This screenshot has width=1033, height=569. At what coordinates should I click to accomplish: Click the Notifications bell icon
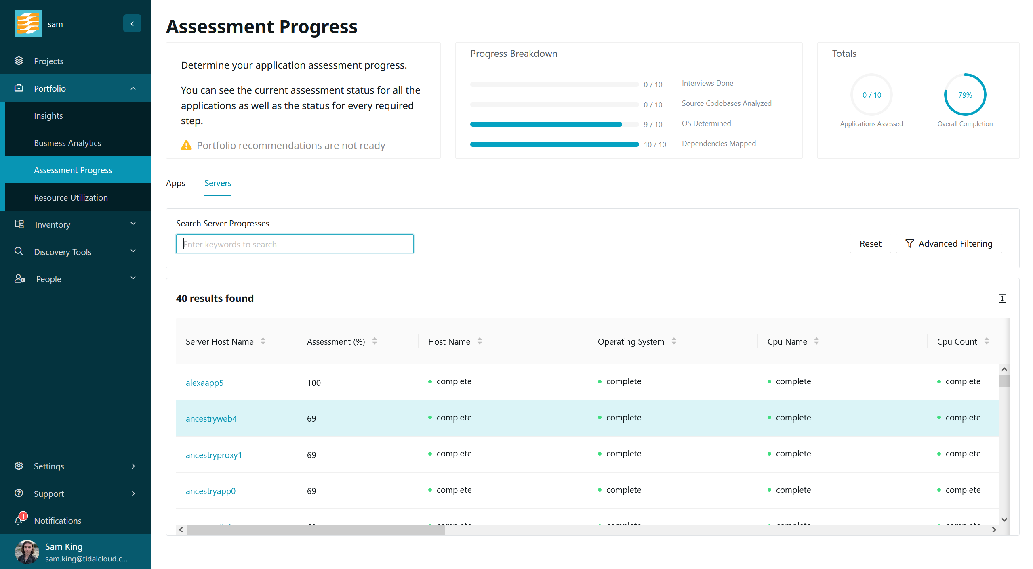pyautogui.click(x=19, y=520)
